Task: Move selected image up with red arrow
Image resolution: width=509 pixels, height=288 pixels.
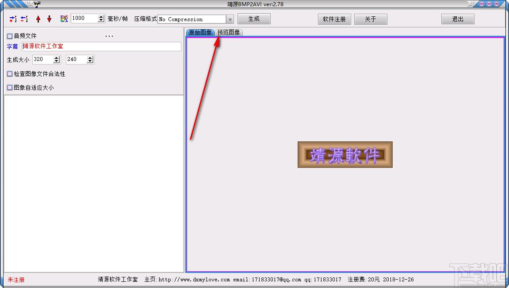Action: tap(38, 19)
